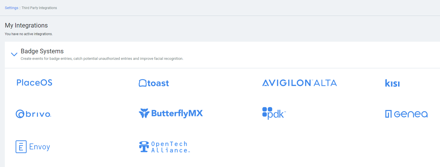Select the My Integrations heading area

(26, 25)
